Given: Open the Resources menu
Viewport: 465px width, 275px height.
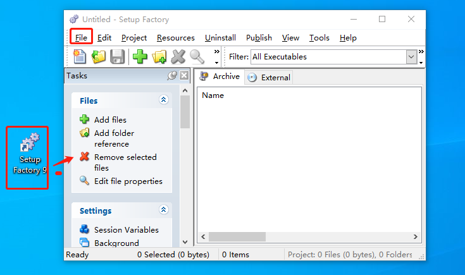Looking at the screenshot, I should (x=176, y=38).
